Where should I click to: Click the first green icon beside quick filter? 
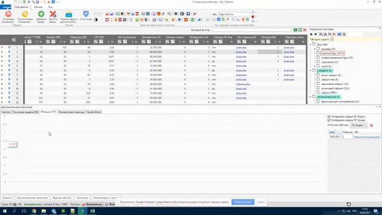pyautogui.click(x=295, y=30)
